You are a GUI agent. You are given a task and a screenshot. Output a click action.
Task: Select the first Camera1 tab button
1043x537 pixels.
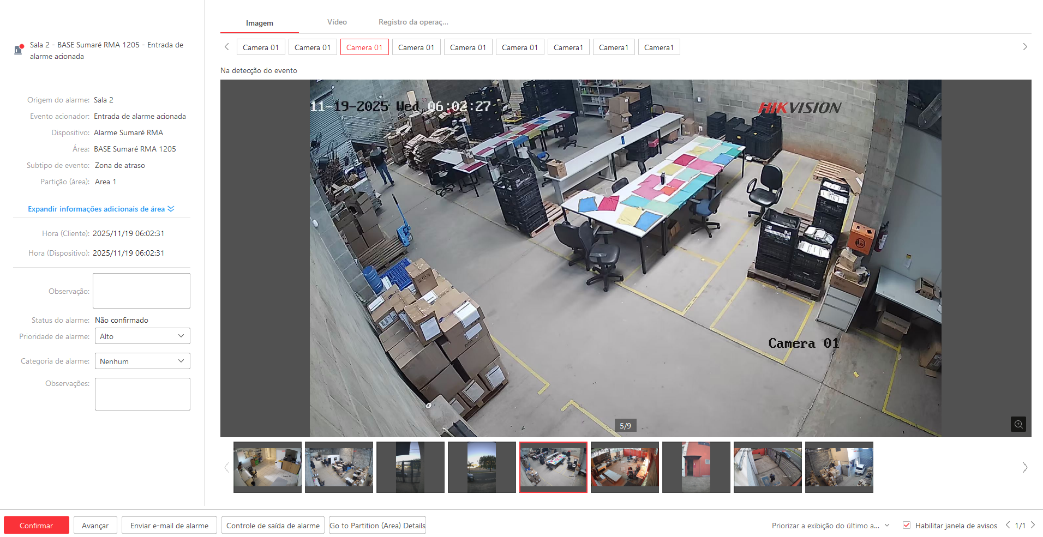568,47
